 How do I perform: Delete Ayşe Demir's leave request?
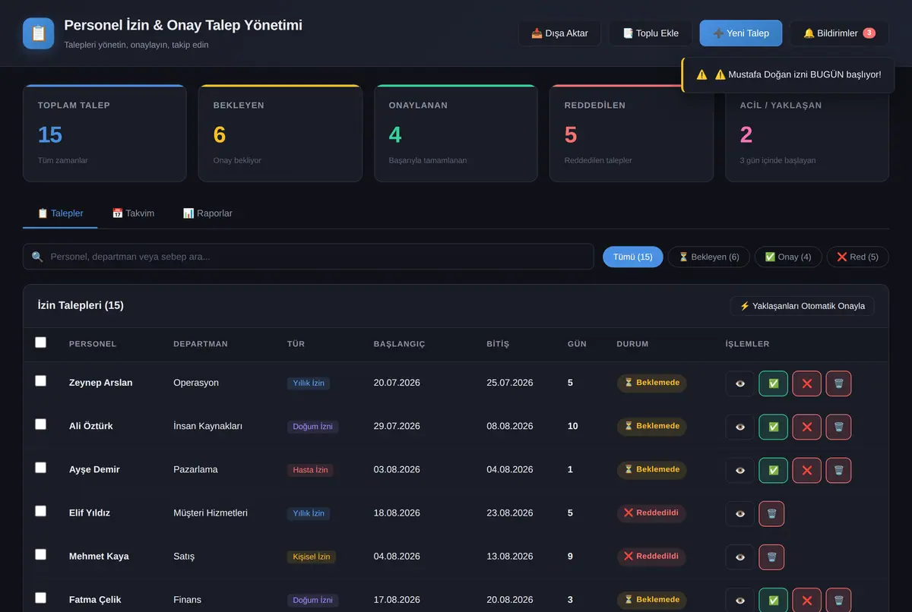838,470
